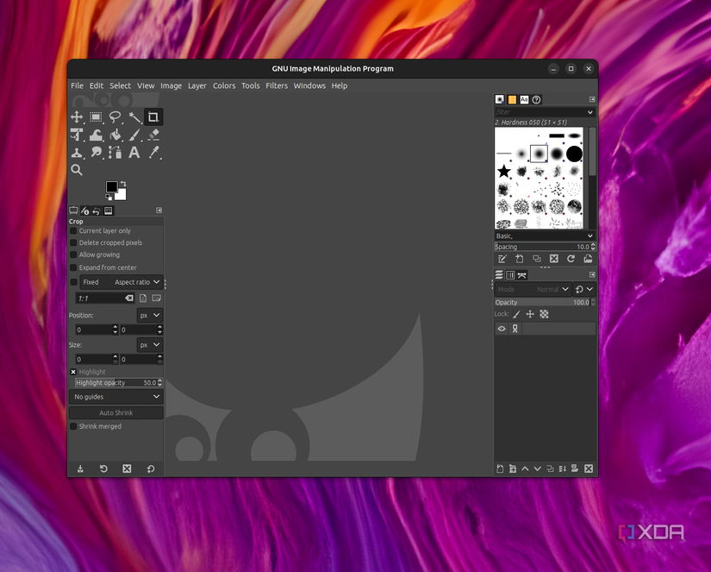Screen dimensions: 711x572
Task: Clear the 1:1 aspect ratio field
Action: [129, 299]
